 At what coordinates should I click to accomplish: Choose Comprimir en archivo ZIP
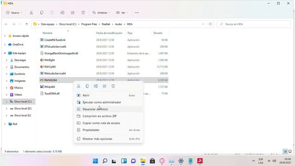coord(108,116)
